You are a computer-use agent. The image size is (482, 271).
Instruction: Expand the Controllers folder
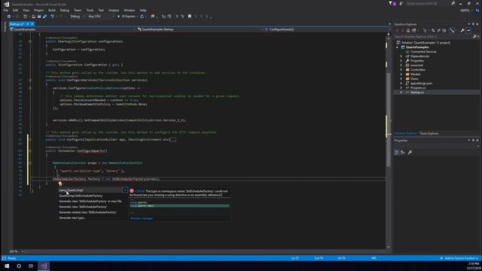click(401, 70)
